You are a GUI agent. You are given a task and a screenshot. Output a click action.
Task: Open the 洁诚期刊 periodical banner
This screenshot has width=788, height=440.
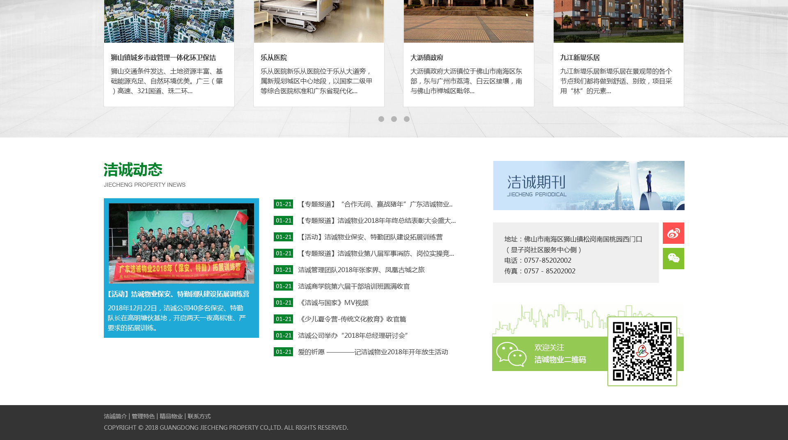coord(589,186)
